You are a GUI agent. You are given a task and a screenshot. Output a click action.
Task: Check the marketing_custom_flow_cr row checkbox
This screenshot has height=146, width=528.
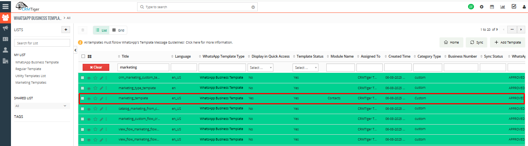tap(82, 119)
